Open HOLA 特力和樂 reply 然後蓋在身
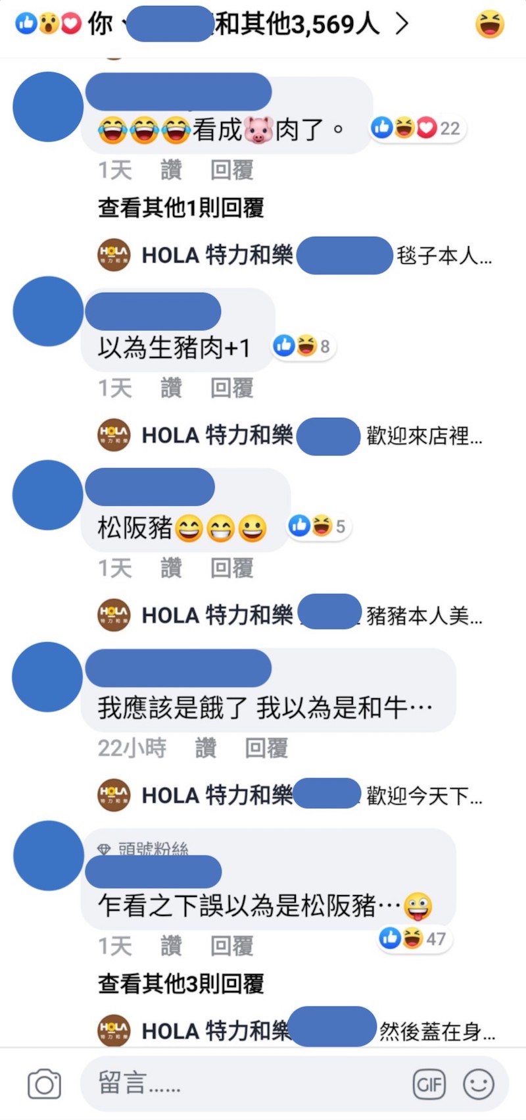The image size is (526, 1120). click(x=297, y=1031)
